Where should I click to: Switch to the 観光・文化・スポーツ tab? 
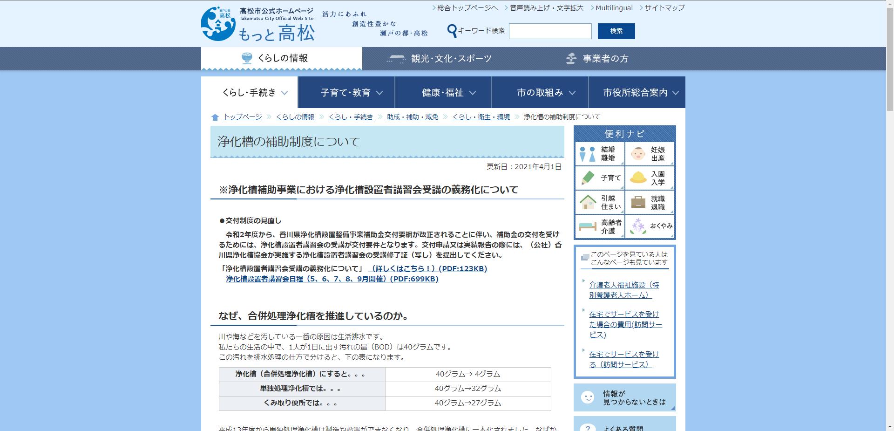tap(439, 58)
